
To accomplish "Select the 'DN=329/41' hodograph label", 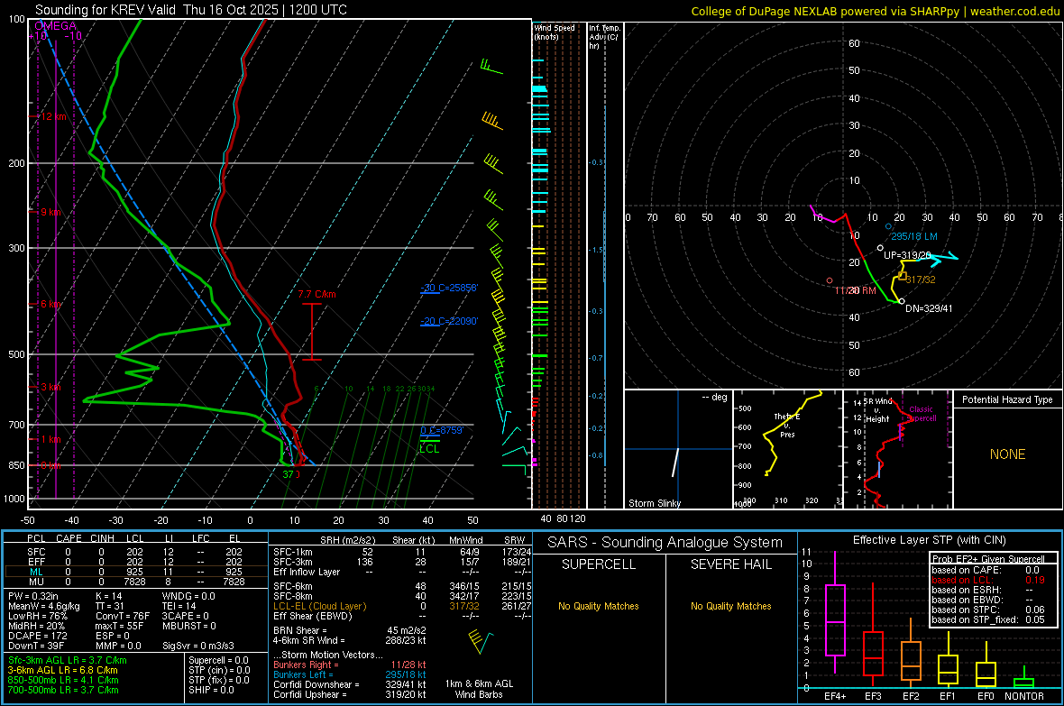I will 929,308.
